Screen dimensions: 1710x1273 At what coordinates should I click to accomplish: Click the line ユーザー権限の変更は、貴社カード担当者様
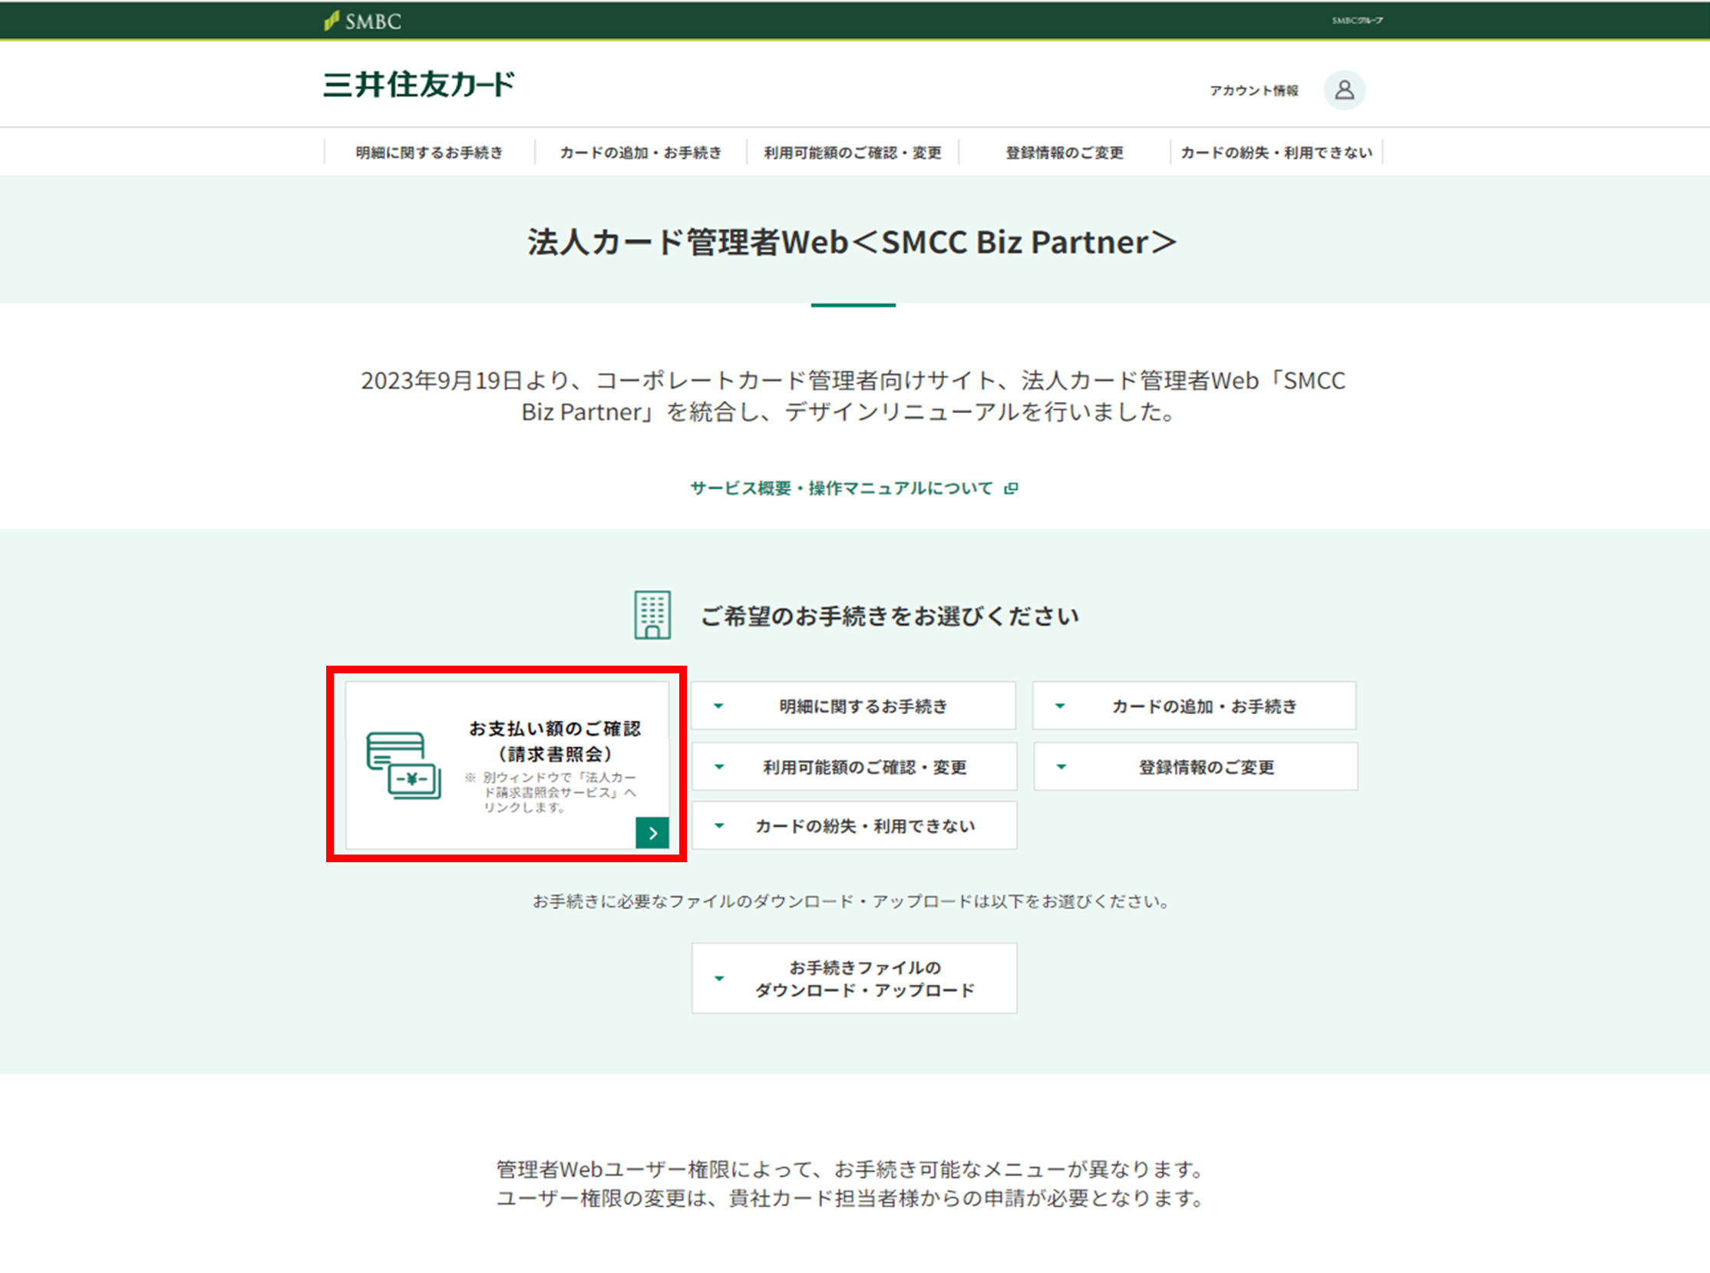[851, 1199]
